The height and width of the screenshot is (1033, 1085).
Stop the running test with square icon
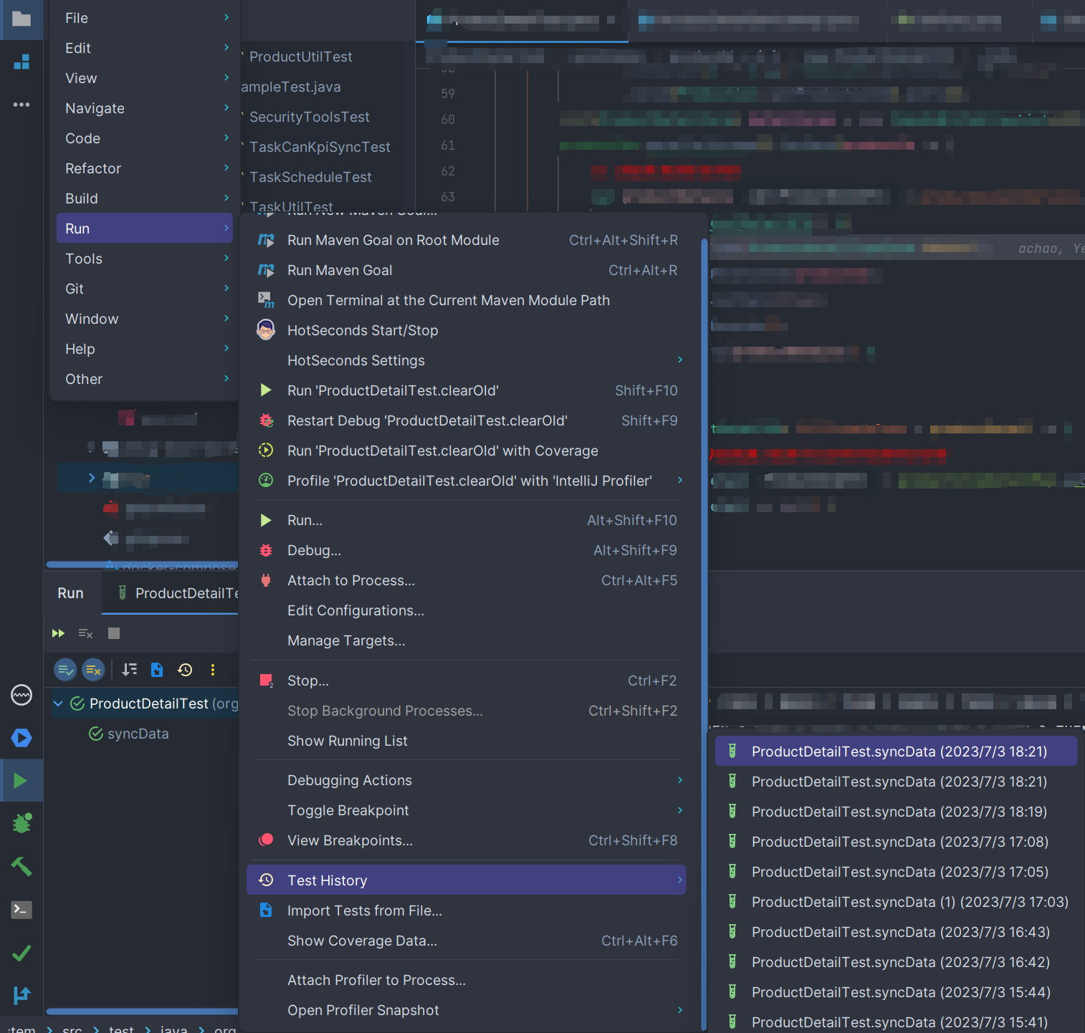(114, 633)
